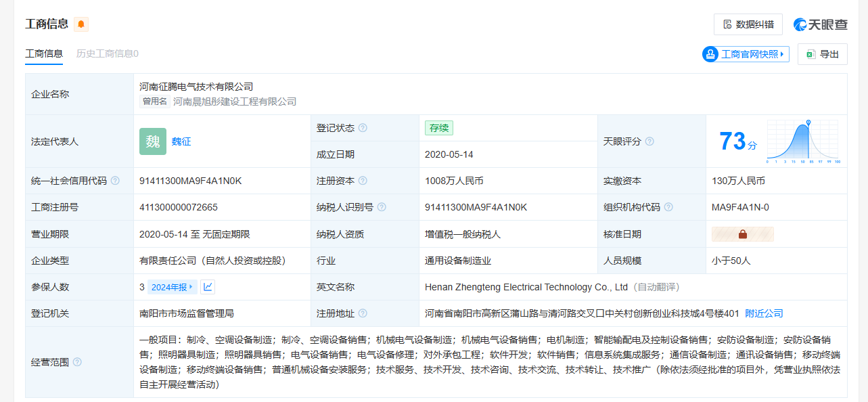Click the 数据纠错 button

coord(748,24)
